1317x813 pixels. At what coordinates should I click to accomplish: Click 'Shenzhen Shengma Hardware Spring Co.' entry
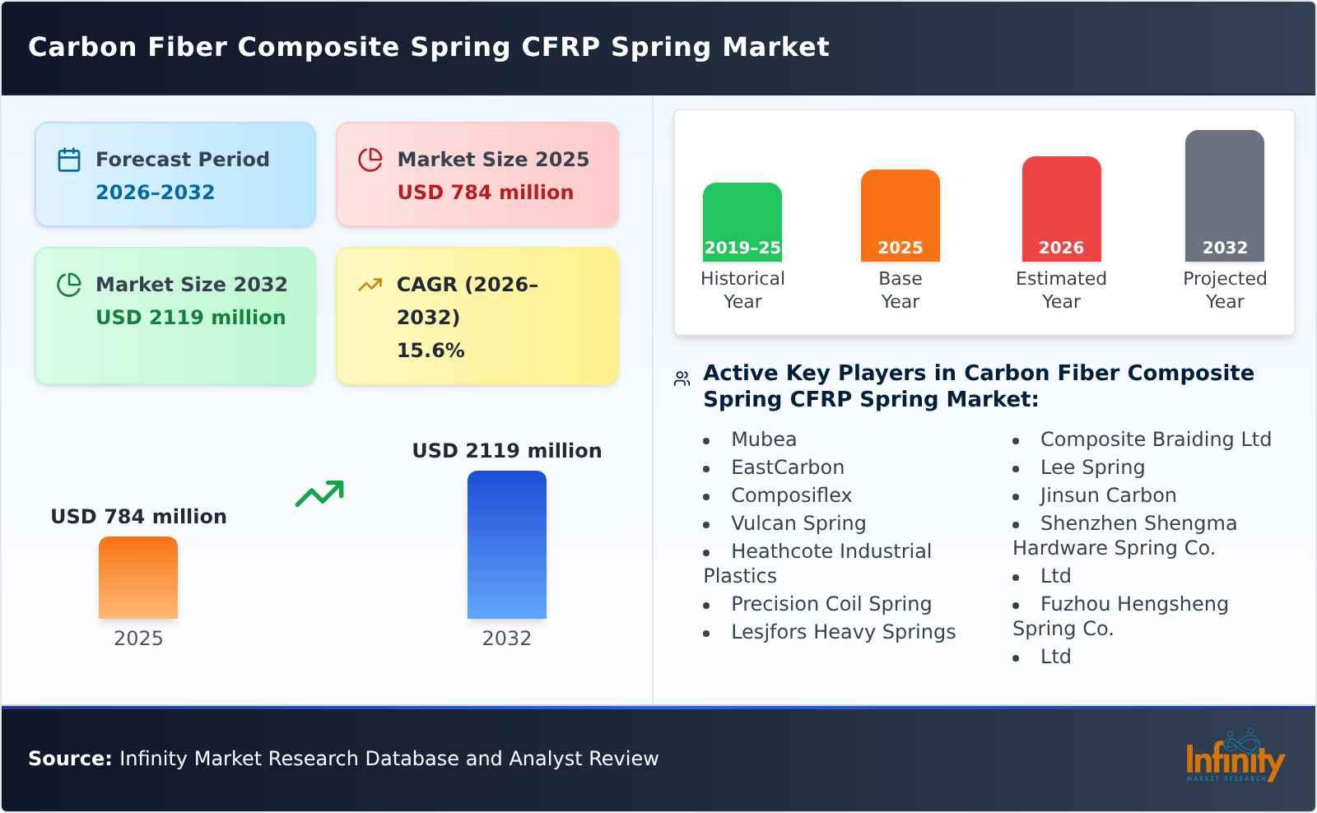[x=1124, y=536]
